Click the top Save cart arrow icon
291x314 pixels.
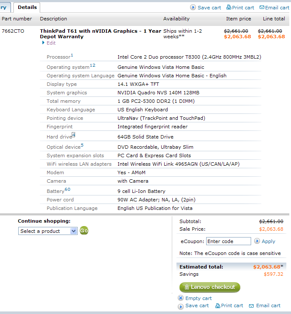193,7
